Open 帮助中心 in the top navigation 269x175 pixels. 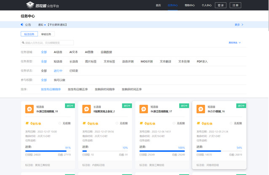click(190, 5)
